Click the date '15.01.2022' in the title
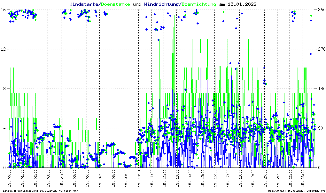 tap(242, 4)
